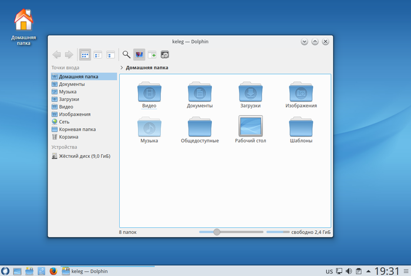Viewport: 411px width, 276px height.
Task: Click the Forward navigation arrow
Action: tap(69, 55)
